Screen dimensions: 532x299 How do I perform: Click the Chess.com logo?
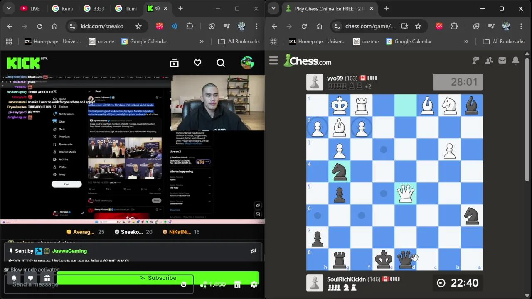coord(308,61)
